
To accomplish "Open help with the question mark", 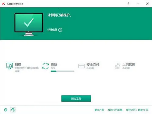I will [x=128, y=4].
